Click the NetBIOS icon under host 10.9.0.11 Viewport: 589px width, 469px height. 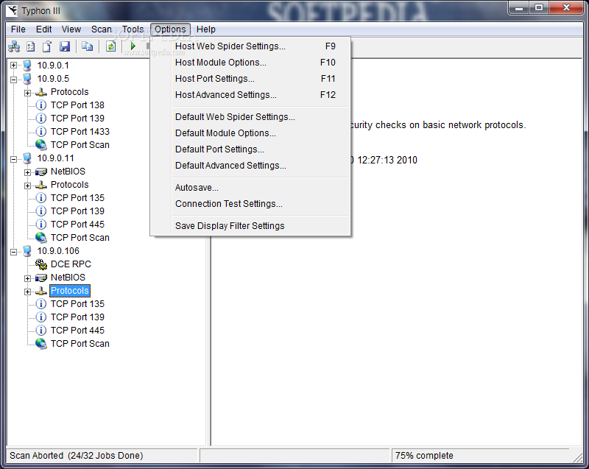point(41,172)
